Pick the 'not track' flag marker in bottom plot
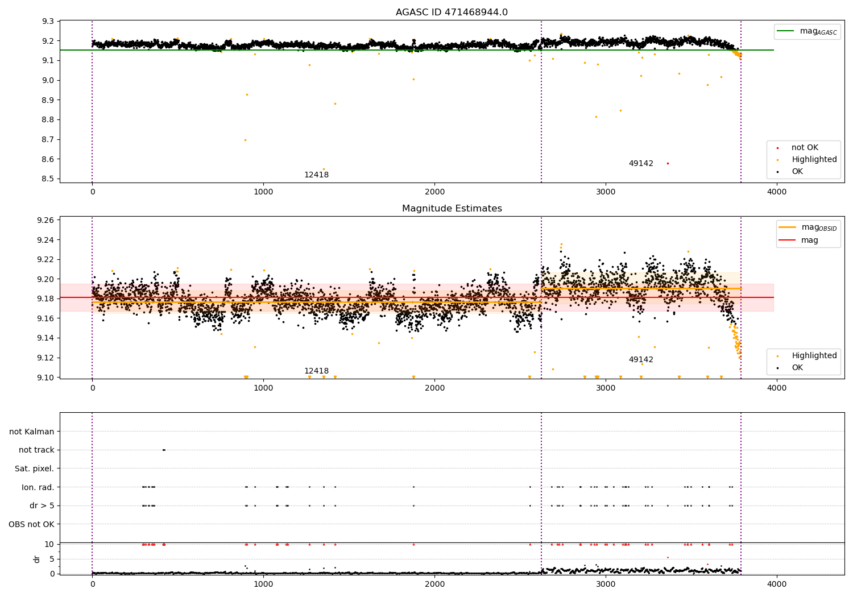853x597 pixels. [x=164, y=450]
